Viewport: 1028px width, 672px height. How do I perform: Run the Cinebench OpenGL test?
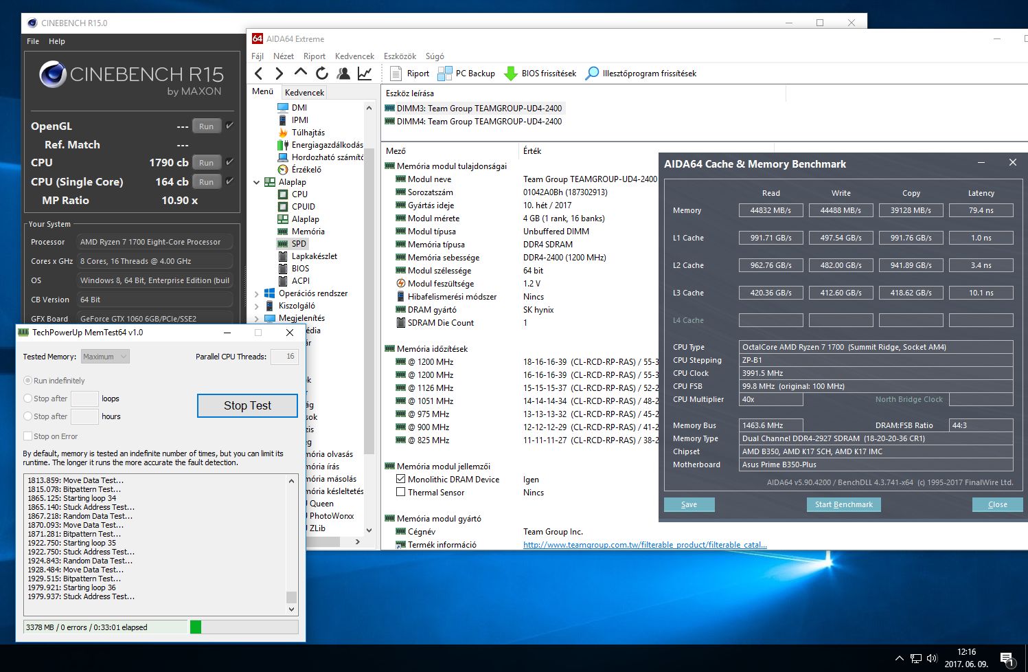206,126
